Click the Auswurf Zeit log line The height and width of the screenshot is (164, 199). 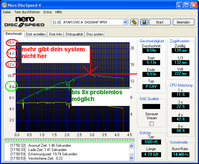pyautogui.click(x=41, y=145)
